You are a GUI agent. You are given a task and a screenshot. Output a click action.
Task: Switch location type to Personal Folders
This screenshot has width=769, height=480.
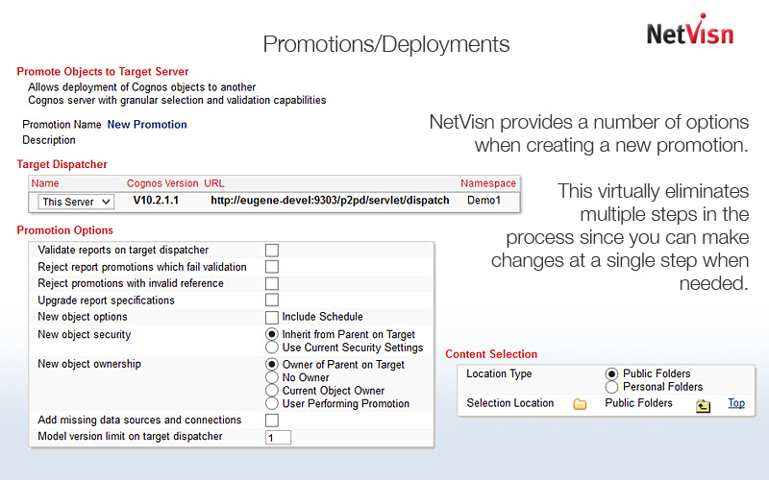coord(612,387)
